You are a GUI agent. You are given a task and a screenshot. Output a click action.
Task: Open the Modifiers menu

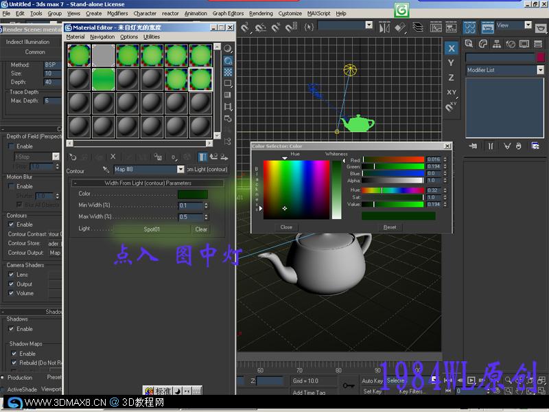click(x=117, y=13)
